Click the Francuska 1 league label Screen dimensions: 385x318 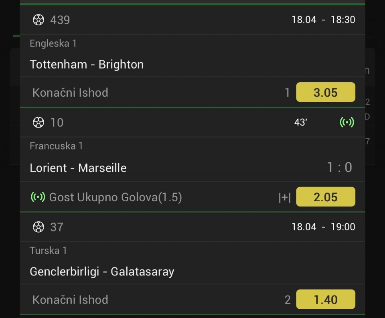tap(56, 146)
